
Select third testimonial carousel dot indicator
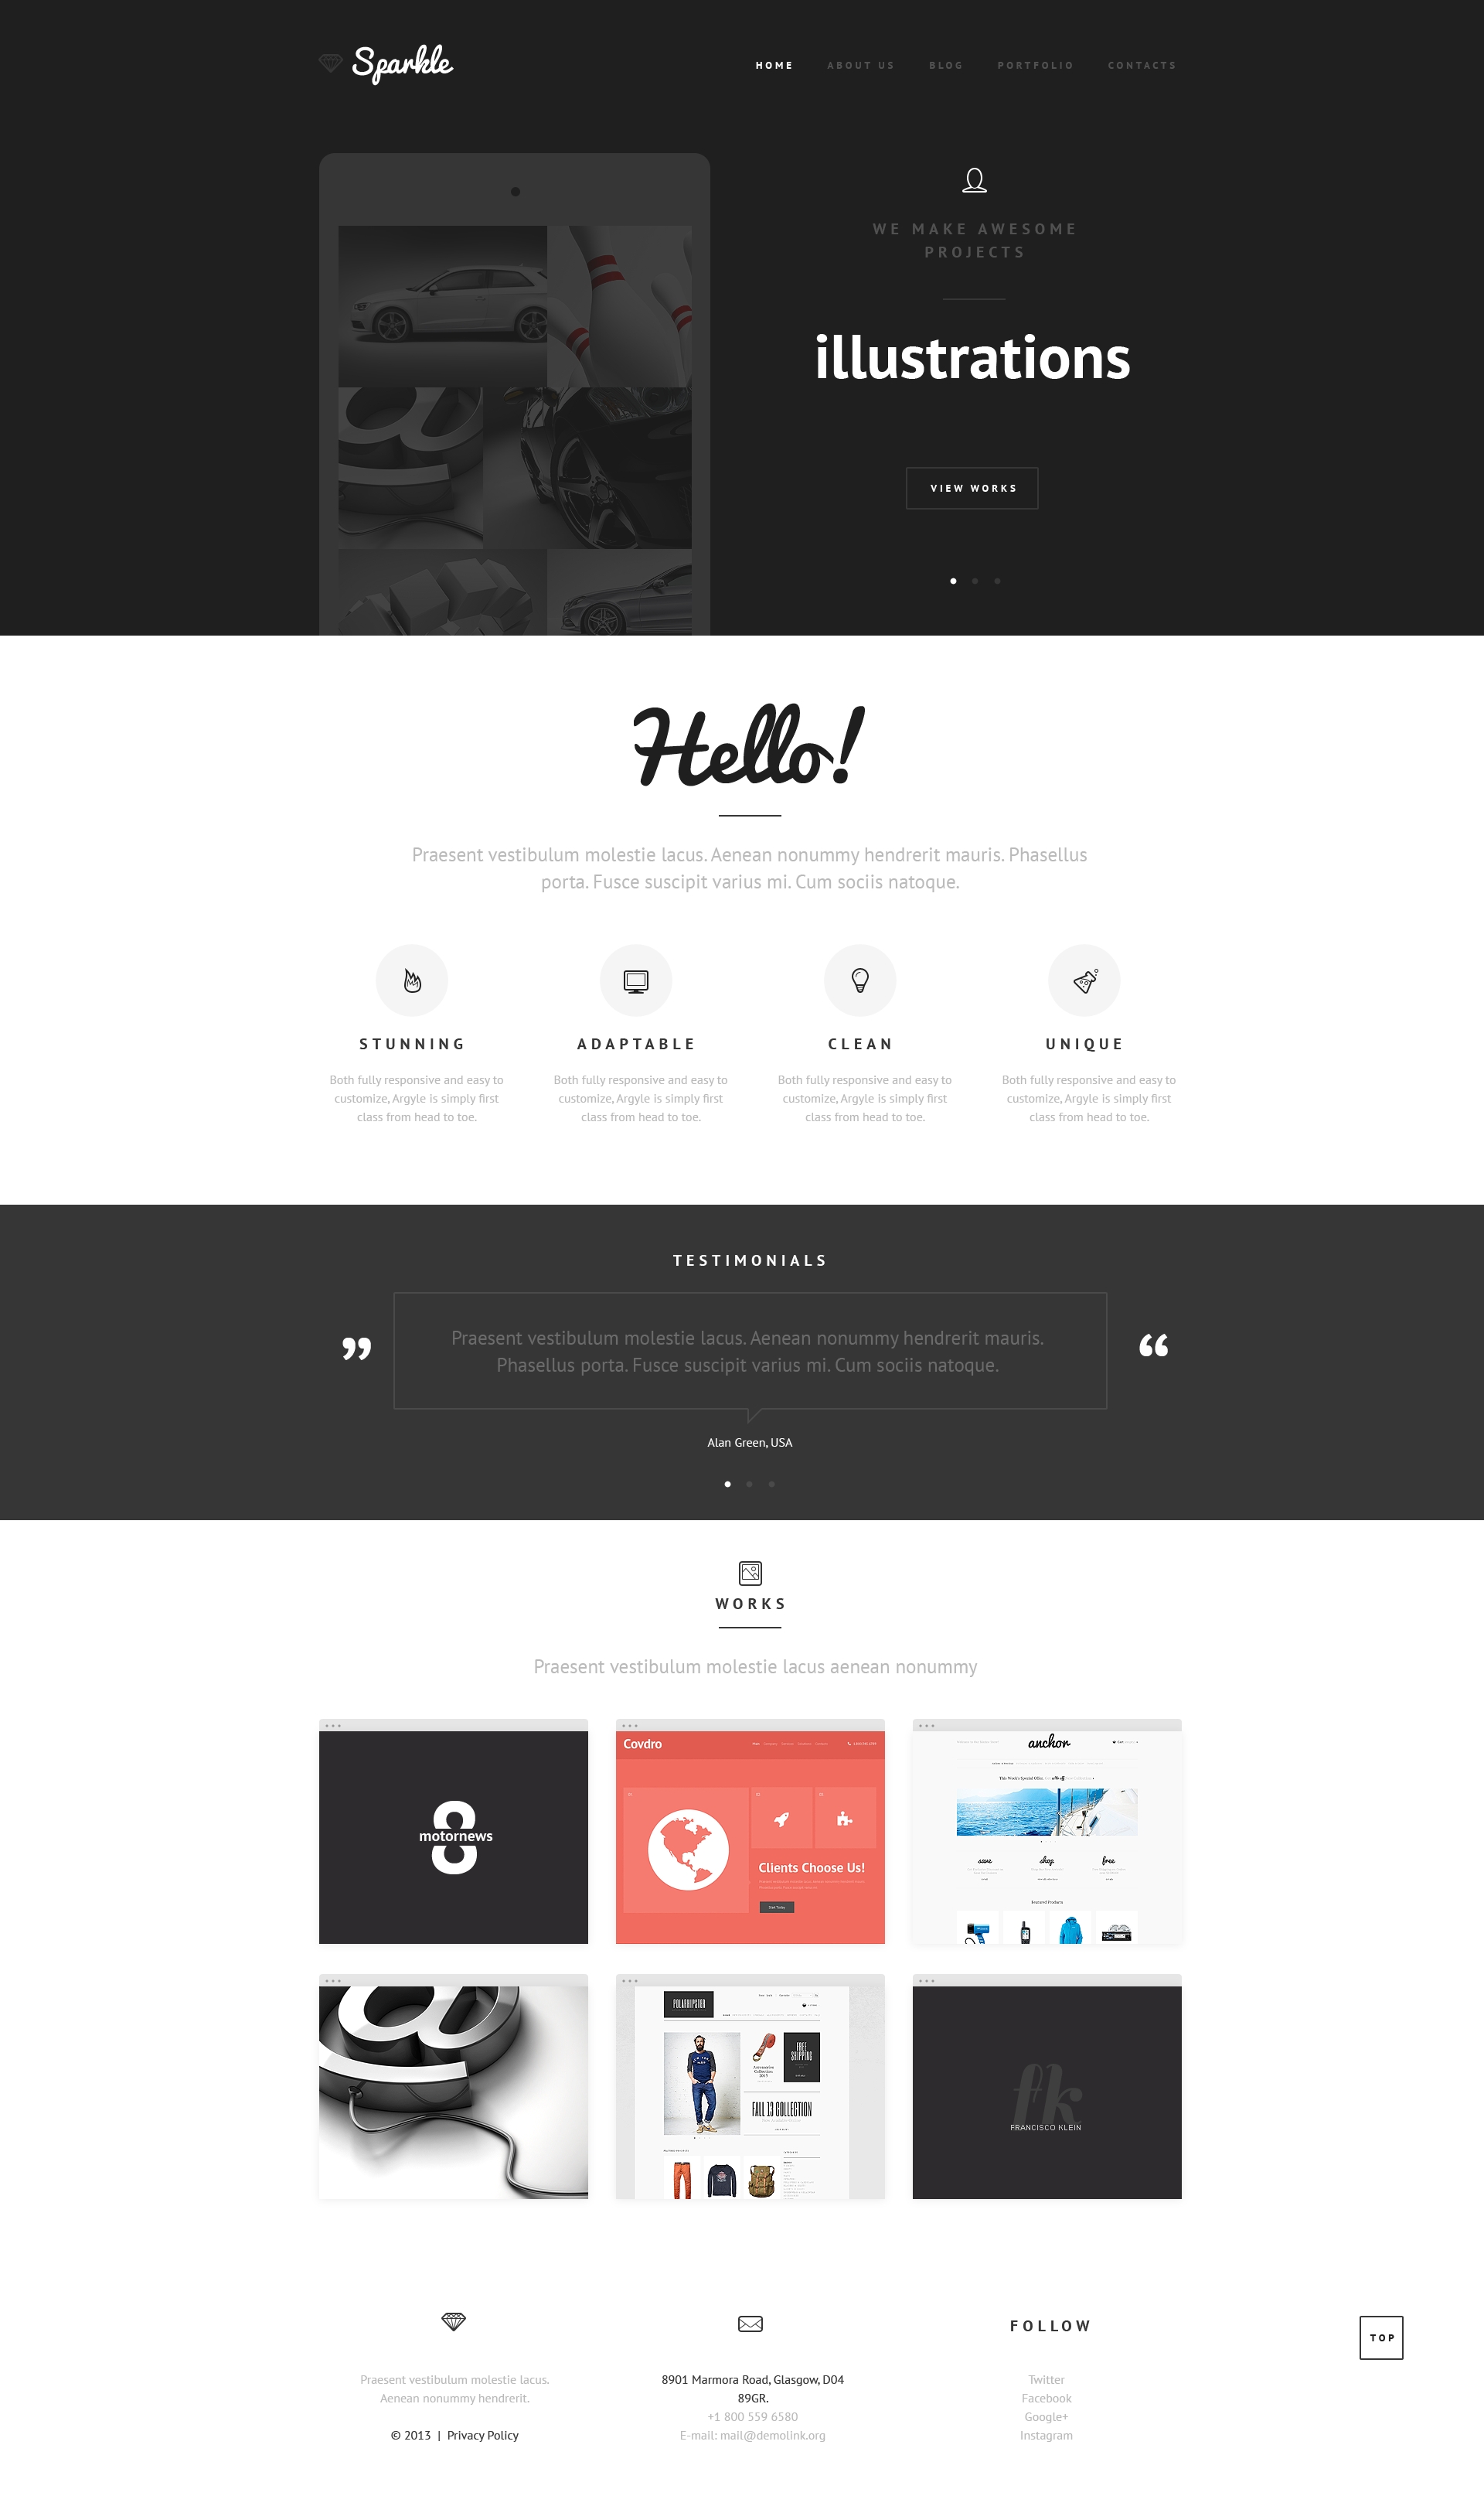[x=768, y=1485]
